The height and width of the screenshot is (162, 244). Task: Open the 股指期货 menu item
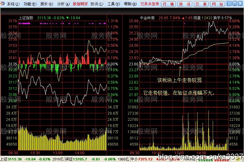pyautogui.click(x=80, y=4)
